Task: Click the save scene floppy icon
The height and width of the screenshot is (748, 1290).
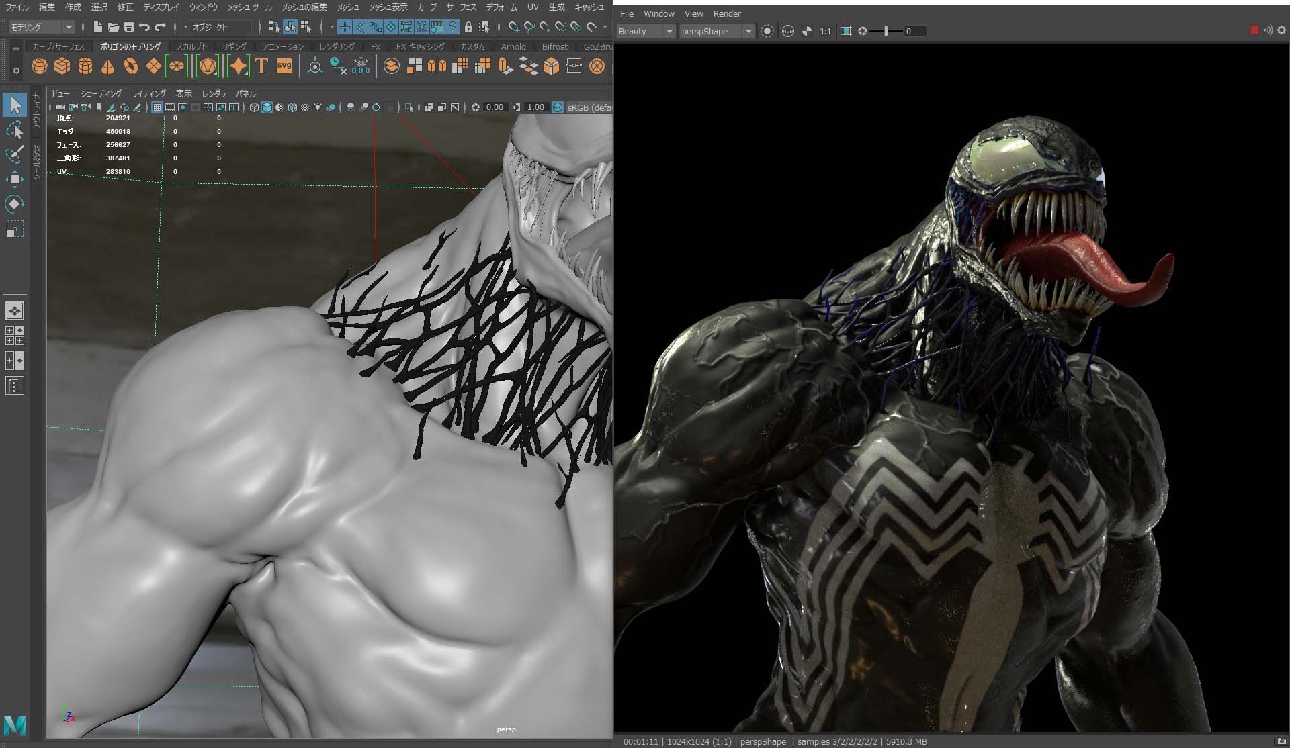Action: point(128,27)
